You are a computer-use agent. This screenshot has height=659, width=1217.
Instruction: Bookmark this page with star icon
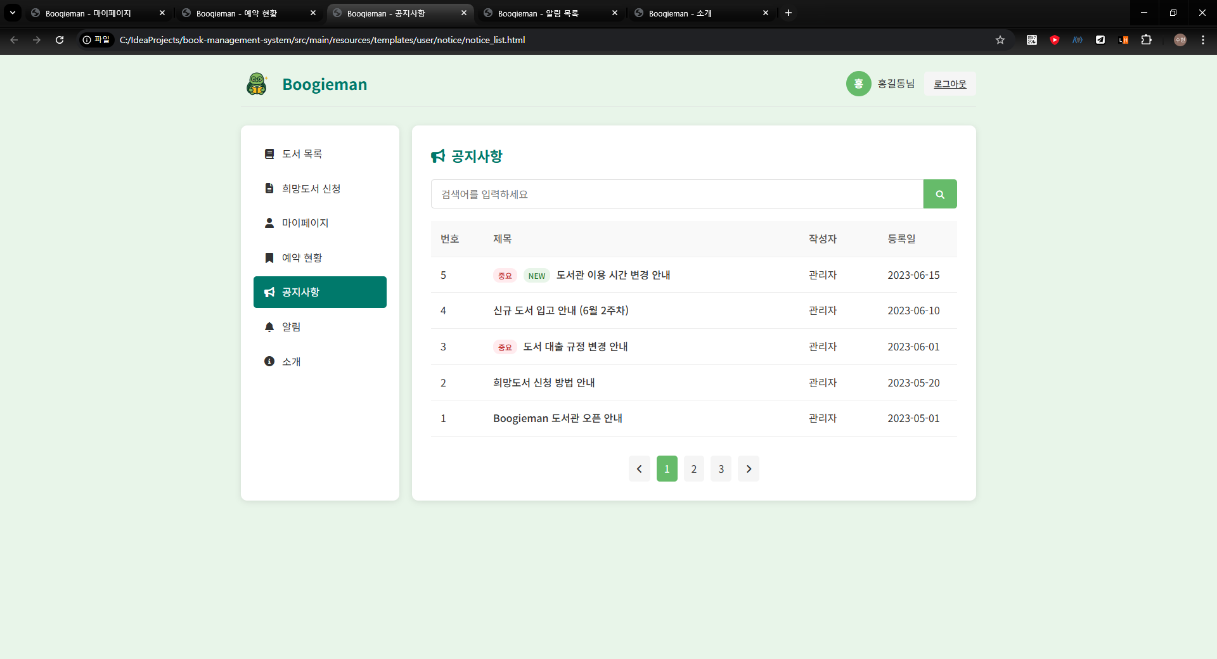click(1000, 40)
